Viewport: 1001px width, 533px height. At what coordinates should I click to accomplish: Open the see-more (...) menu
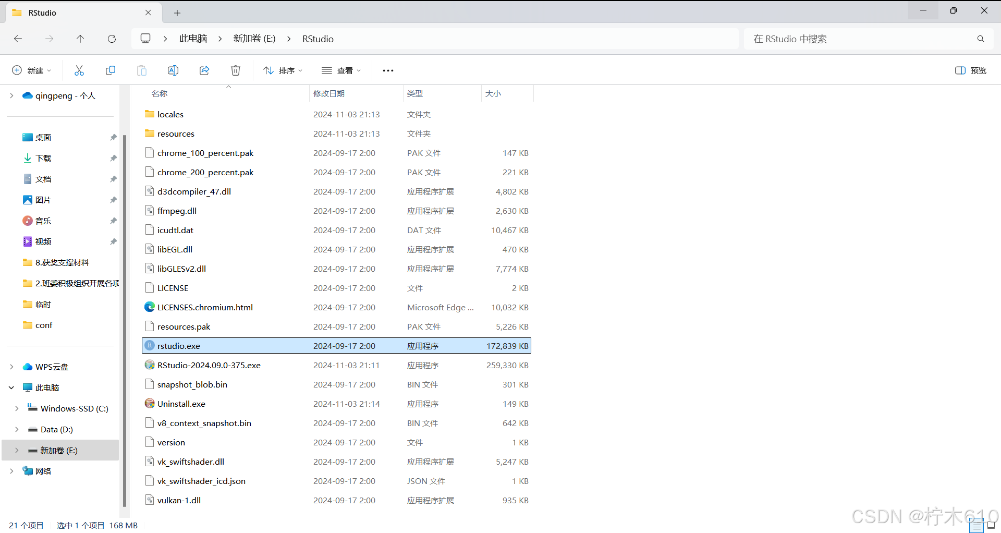click(388, 70)
